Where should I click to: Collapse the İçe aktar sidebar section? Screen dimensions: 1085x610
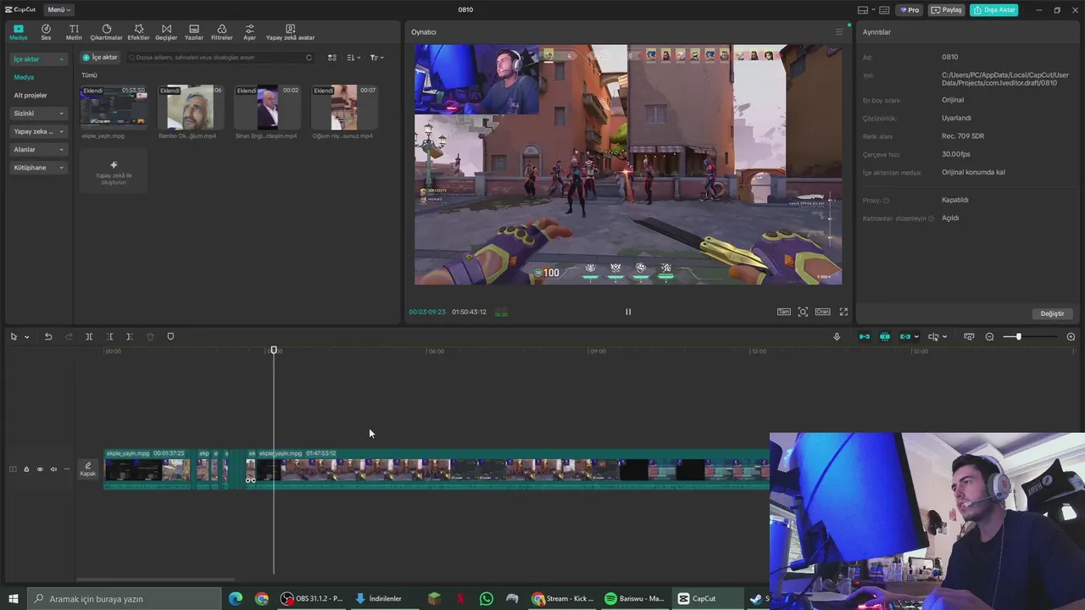click(x=38, y=59)
